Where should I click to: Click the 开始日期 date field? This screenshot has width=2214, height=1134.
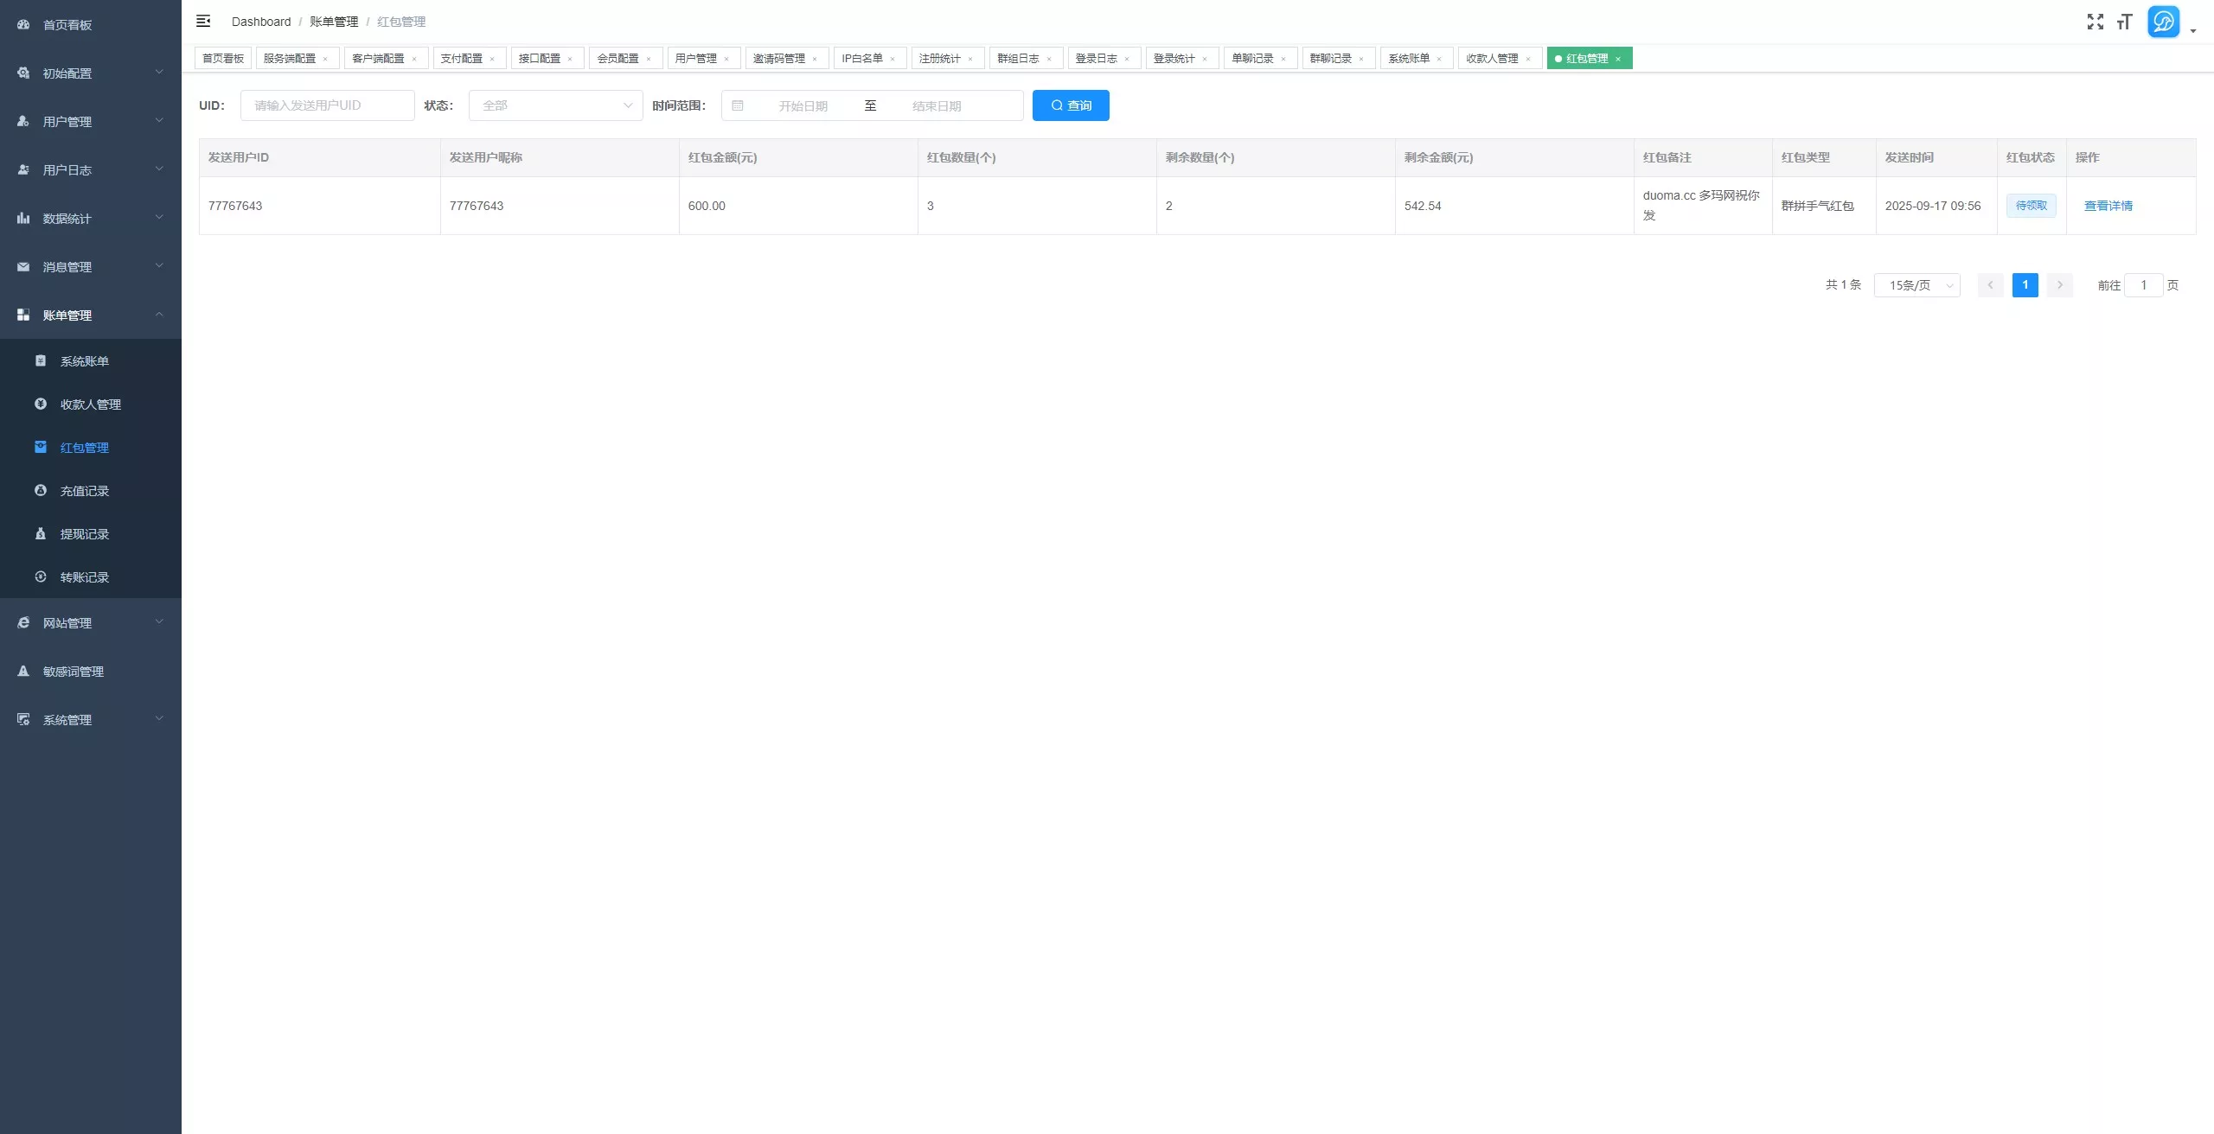[803, 105]
